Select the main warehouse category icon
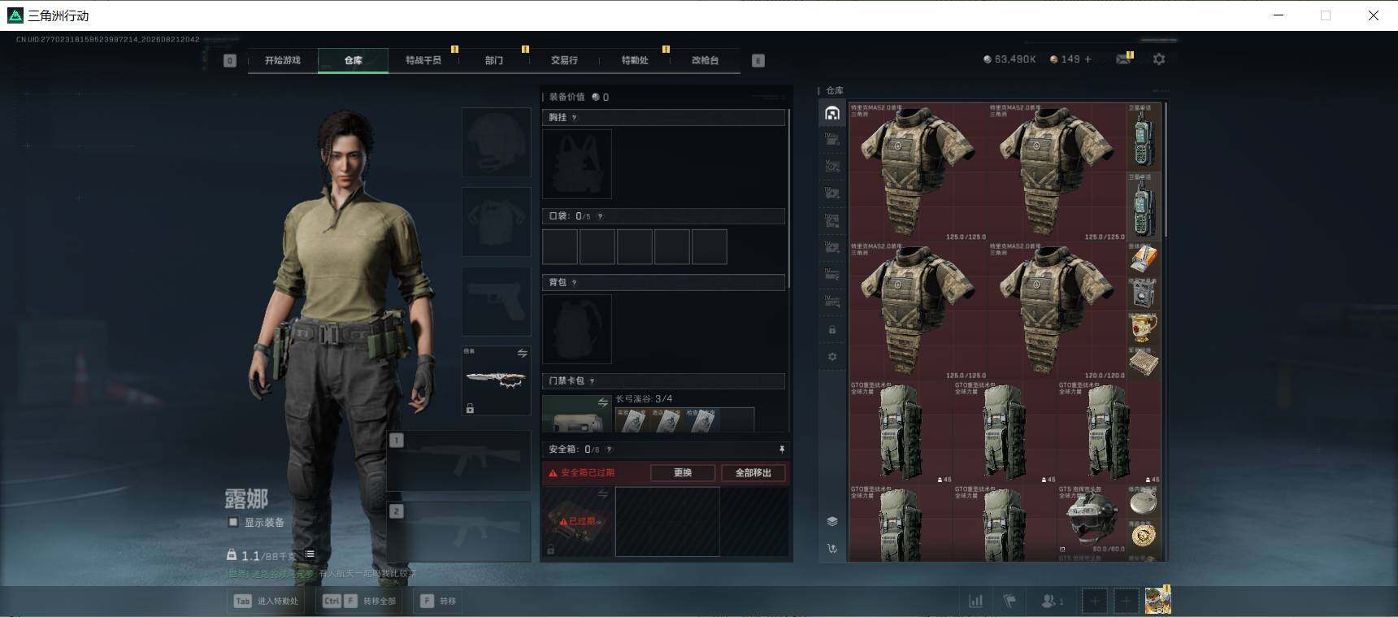 tap(832, 113)
